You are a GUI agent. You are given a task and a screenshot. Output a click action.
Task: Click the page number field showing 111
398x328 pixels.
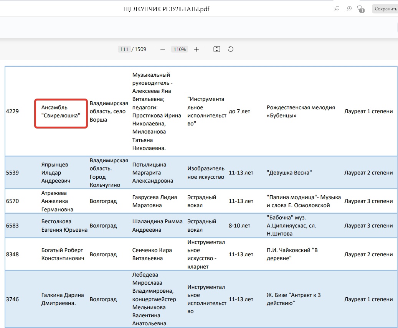(124, 49)
